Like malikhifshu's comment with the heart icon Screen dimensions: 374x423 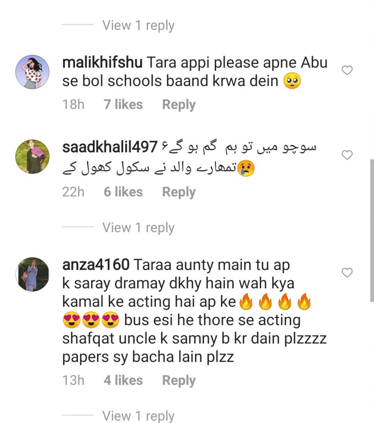click(x=347, y=70)
